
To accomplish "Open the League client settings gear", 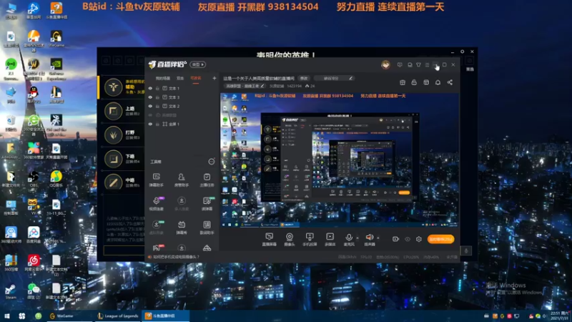I will (x=462, y=52).
